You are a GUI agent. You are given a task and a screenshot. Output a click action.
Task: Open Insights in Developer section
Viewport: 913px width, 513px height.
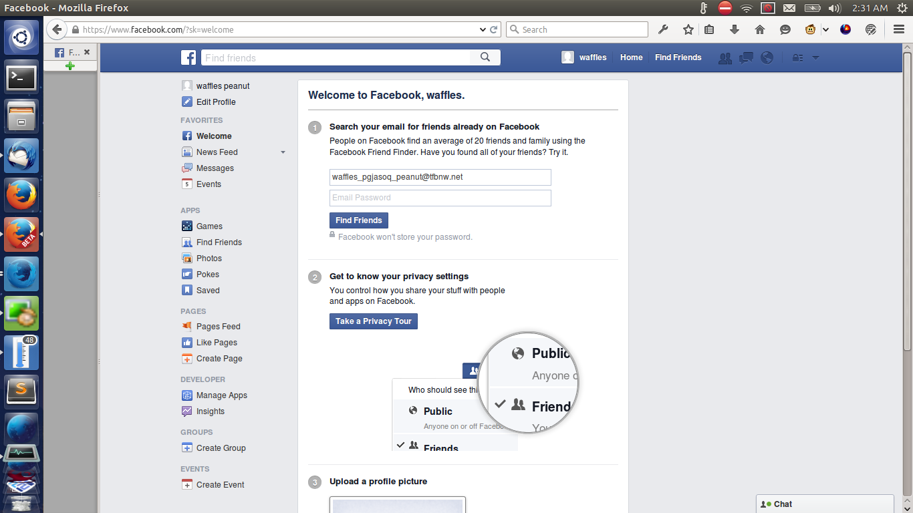tap(211, 411)
